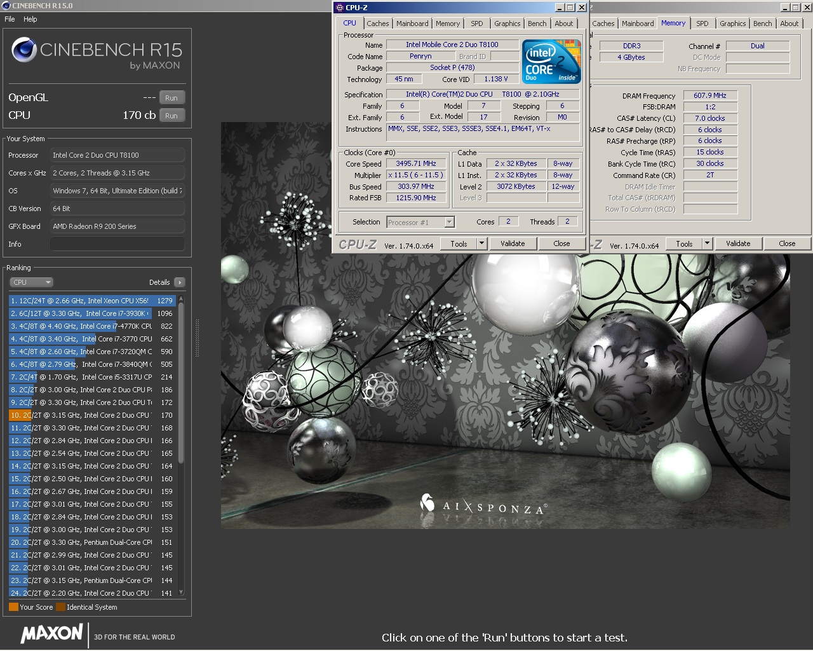Click the Cinebench R15 sphere logo
The width and height of the screenshot is (813, 651).
point(24,50)
